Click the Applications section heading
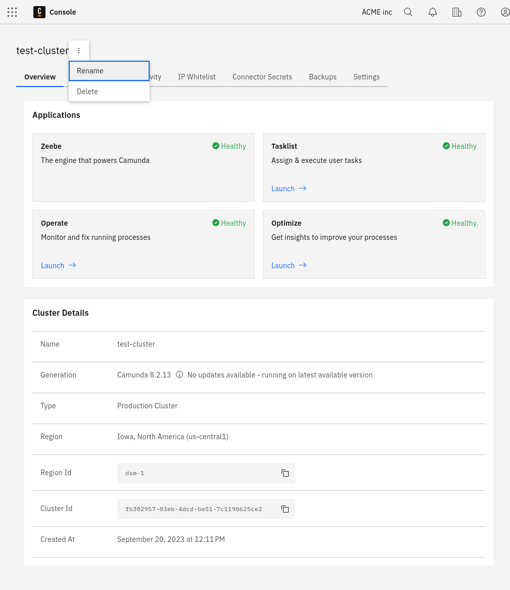Image resolution: width=510 pixels, height=590 pixels. tap(57, 115)
